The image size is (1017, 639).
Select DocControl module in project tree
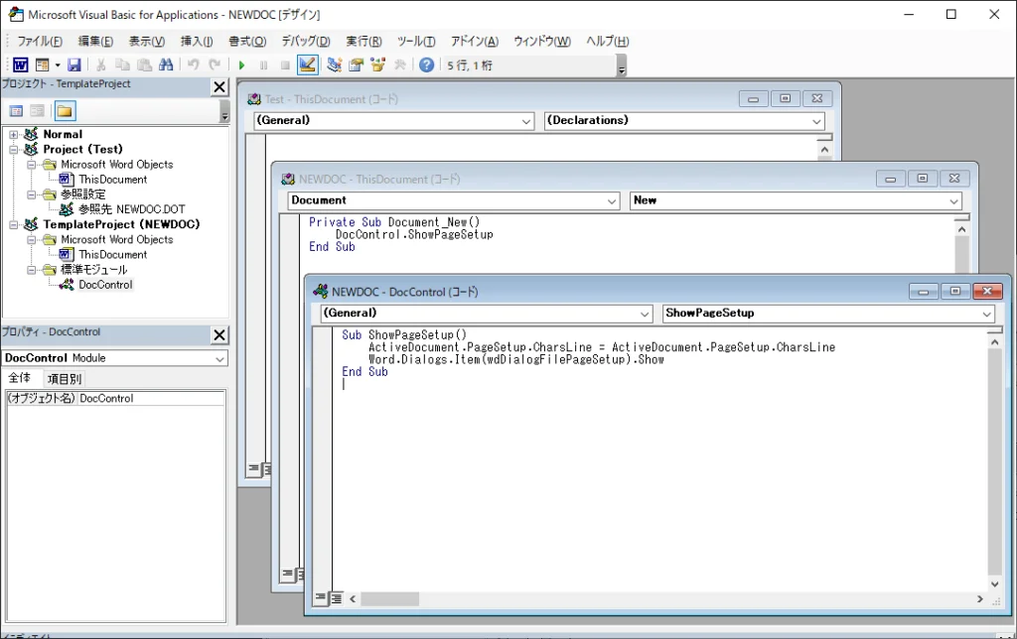pyautogui.click(x=105, y=285)
